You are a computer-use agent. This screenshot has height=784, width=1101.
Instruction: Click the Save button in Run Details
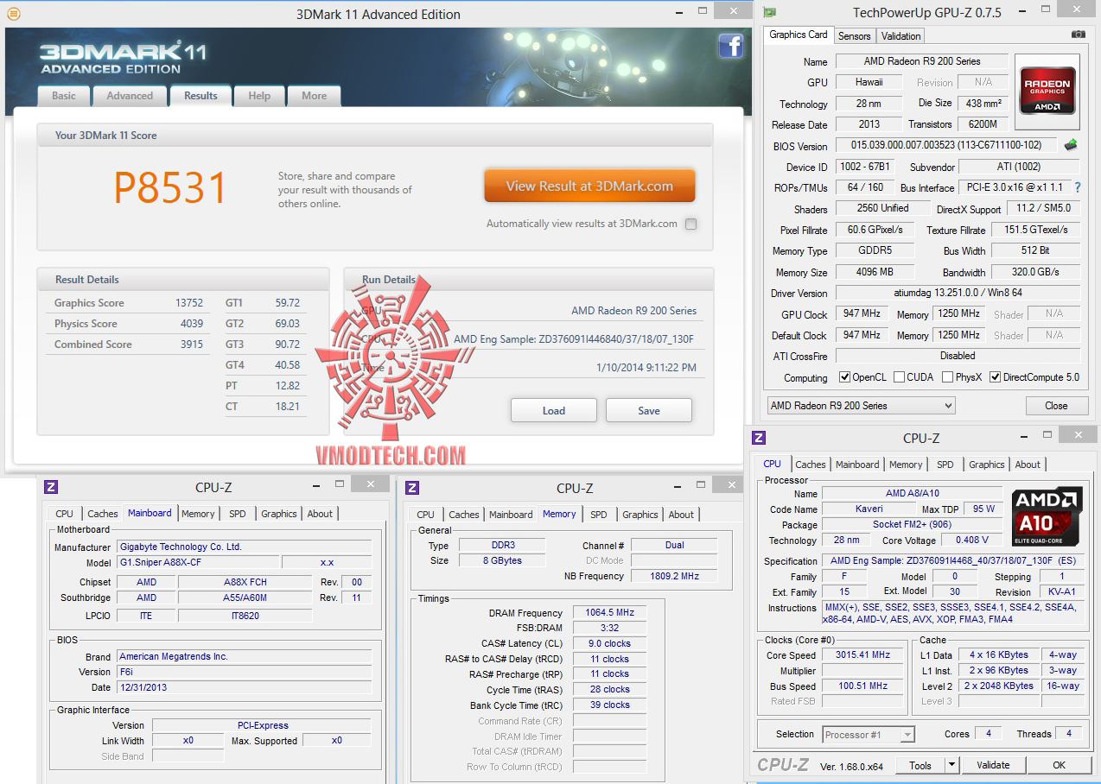(649, 410)
